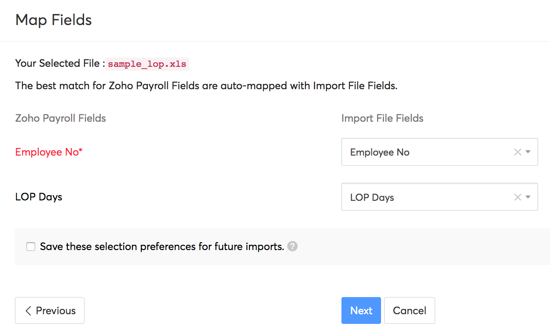Click the auto-mapped best match description text
The width and height of the screenshot is (550, 334).
pos(206,86)
